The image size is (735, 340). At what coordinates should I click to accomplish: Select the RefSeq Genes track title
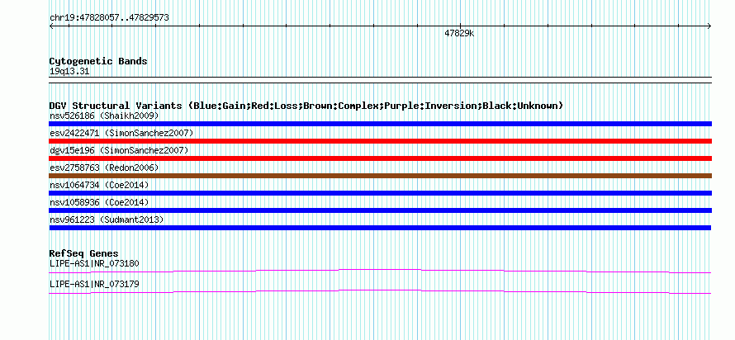click(x=84, y=254)
